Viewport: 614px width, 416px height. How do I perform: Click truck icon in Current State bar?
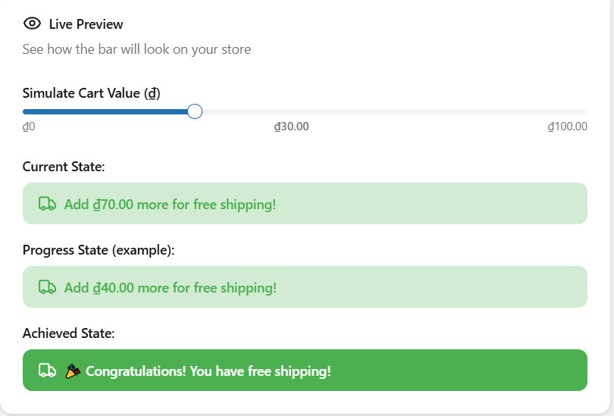47,204
